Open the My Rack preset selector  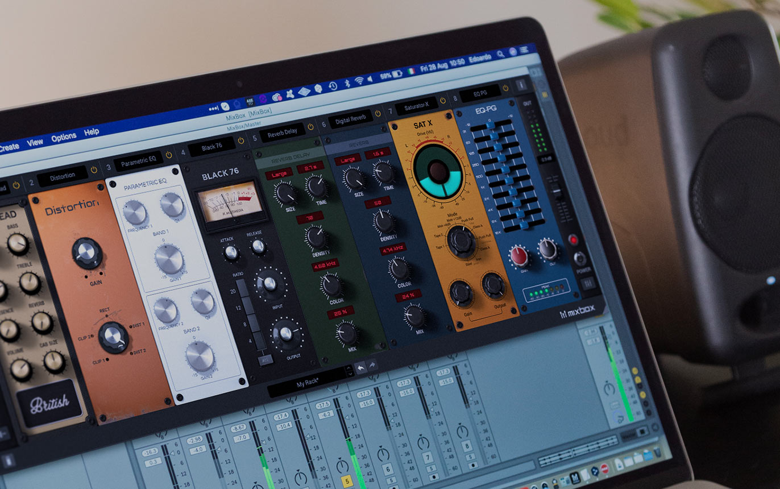(310, 385)
